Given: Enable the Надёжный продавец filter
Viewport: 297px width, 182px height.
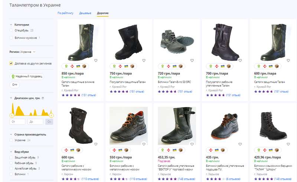Looking at the screenshot, I should click(x=27, y=77).
